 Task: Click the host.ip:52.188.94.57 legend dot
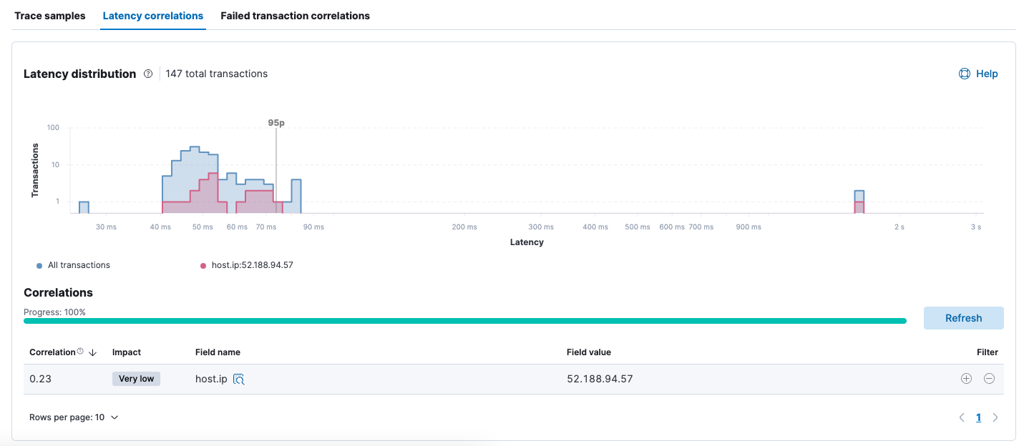(x=203, y=265)
